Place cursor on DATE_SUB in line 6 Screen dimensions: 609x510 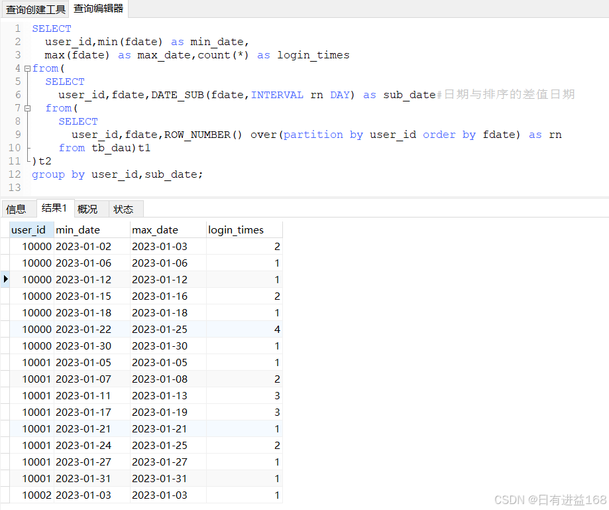178,96
